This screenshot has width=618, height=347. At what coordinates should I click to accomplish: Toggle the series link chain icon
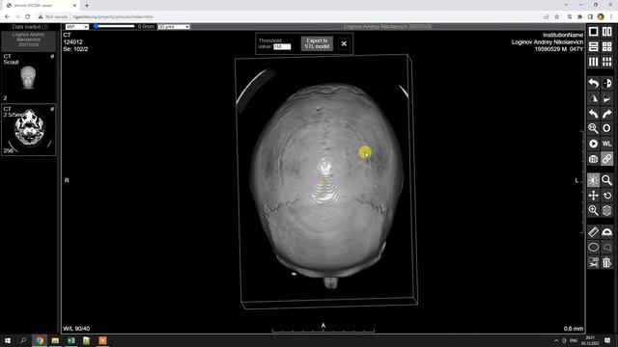[607, 159]
